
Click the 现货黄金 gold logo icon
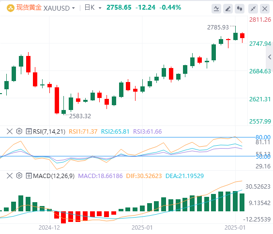point(11,8)
